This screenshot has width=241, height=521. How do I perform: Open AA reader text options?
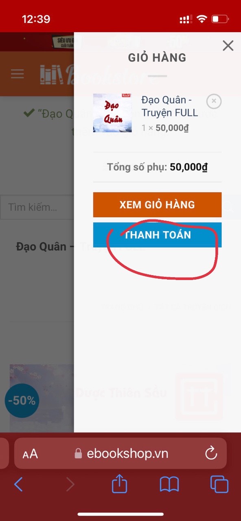point(30,454)
